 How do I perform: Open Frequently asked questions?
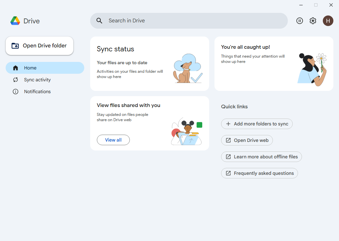click(x=259, y=173)
